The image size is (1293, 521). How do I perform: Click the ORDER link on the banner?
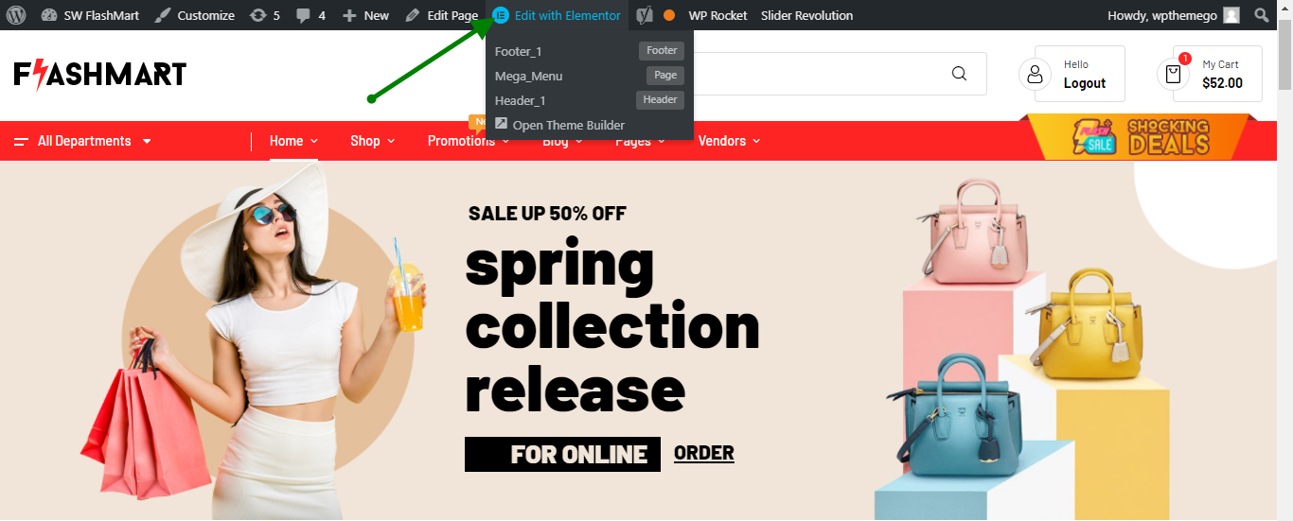click(704, 453)
